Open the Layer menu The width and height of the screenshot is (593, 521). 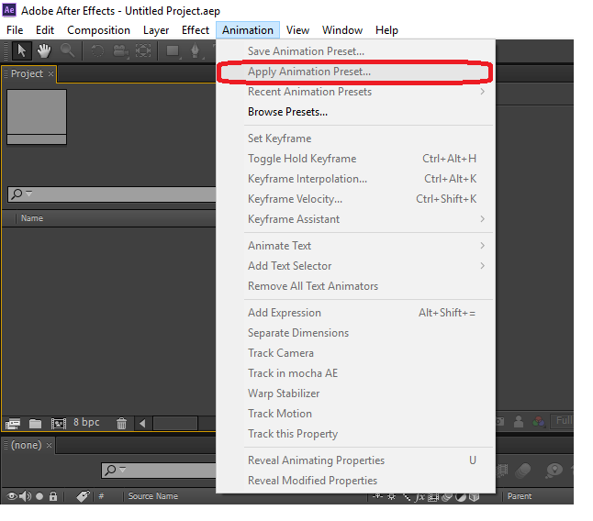pyautogui.click(x=156, y=30)
